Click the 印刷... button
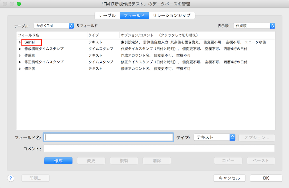This screenshot has width=289, height=188. pyautogui.click(x=35, y=178)
